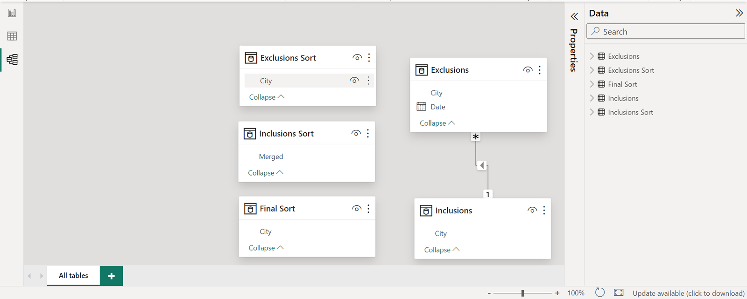This screenshot has width=747, height=299.
Task: Click Exclusions Sort table header icon
Action: [251, 58]
